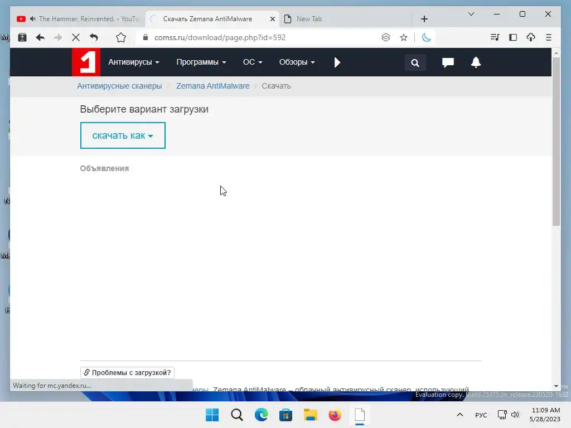Follow the Антивирусные сканеры breadcrumb link

pos(119,86)
